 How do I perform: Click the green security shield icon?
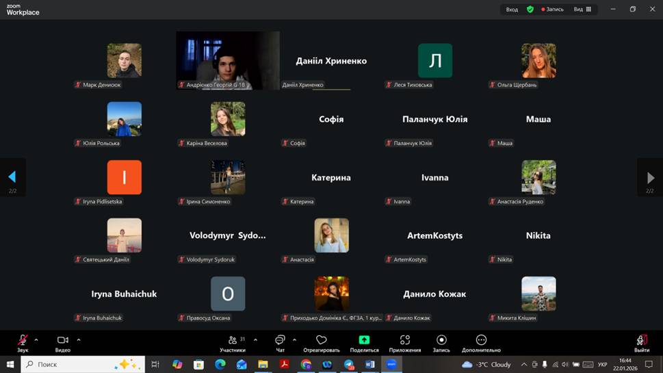530,10
